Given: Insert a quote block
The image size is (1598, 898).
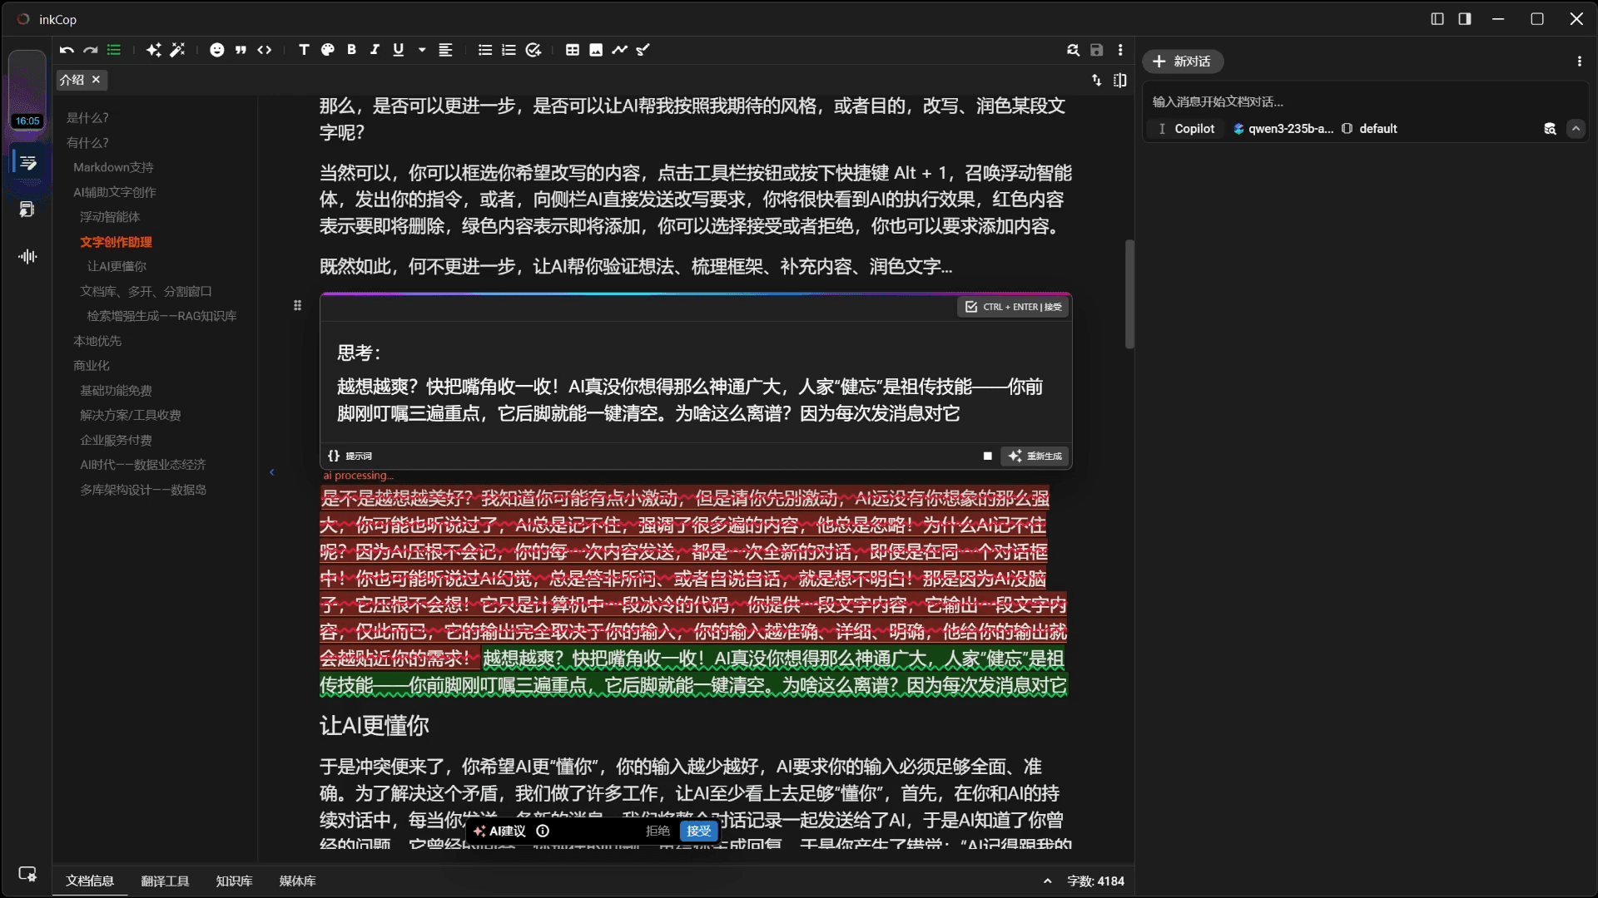Looking at the screenshot, I should (241, 50).
